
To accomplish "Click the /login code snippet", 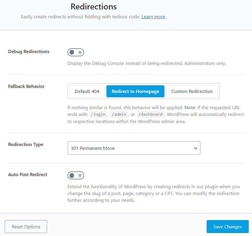I will pyautogui.click(x=98, y=114).
